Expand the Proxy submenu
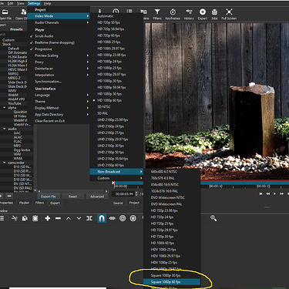Viewport: 289px width, 289px height. 59,62
